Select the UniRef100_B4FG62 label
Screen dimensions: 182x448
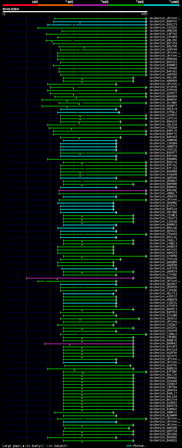coord(163,71)
